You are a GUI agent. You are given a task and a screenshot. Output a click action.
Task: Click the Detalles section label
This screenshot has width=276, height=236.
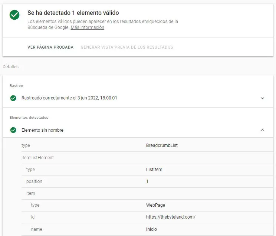[10, 67]
